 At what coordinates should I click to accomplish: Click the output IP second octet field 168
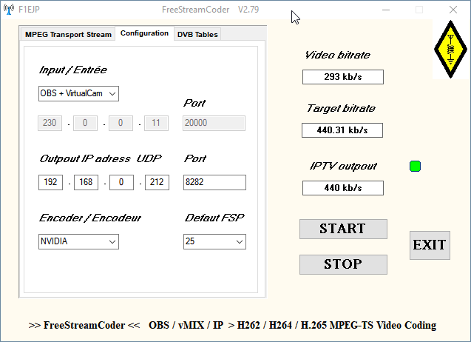[86, 182]
